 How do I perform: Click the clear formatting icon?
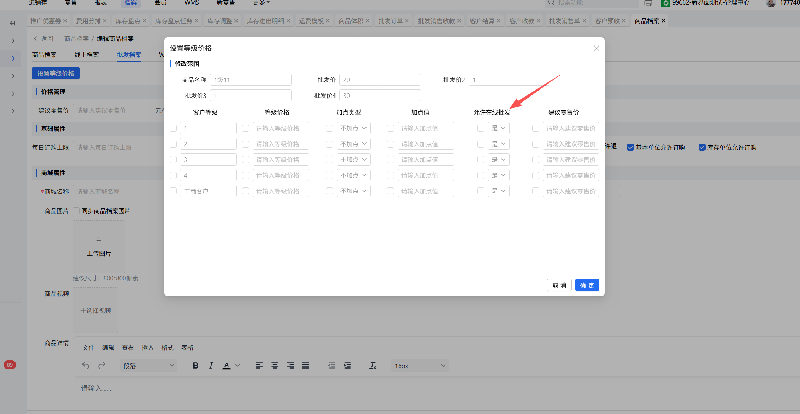coord(373,366)
